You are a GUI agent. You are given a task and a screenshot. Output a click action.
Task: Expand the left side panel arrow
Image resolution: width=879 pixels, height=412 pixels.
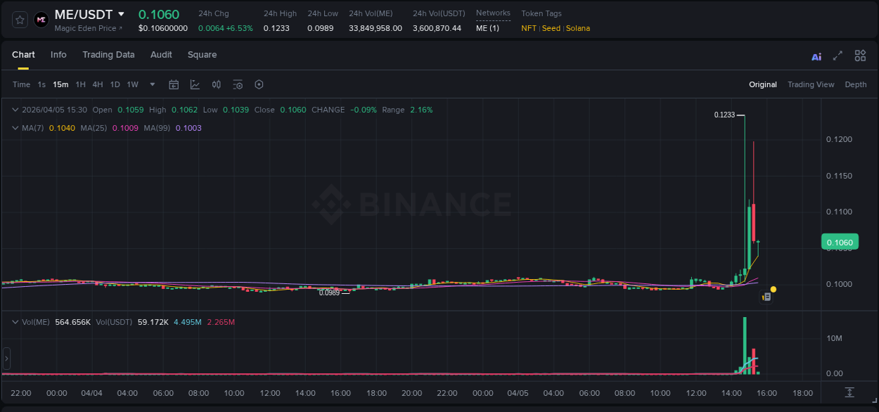pos(6,359)
